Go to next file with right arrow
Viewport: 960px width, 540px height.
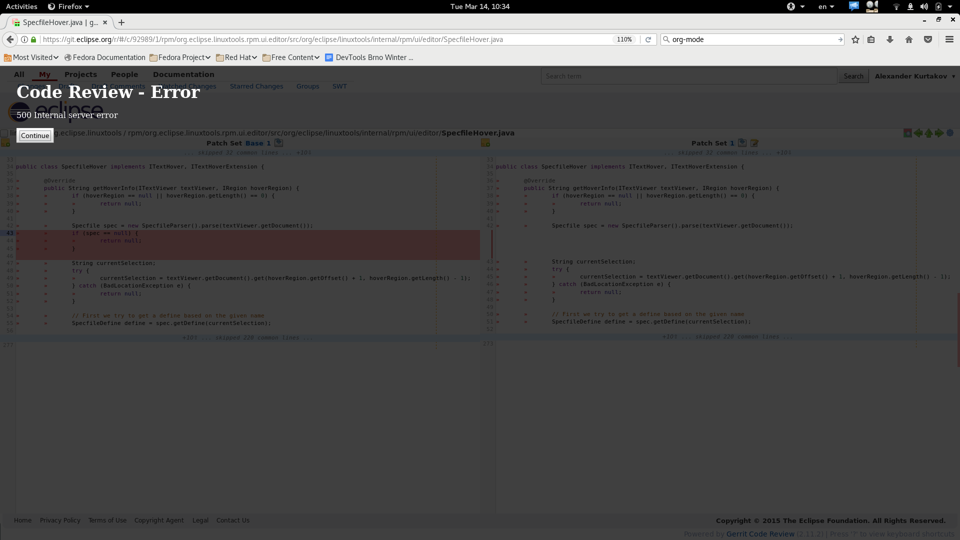click(939, 133)
